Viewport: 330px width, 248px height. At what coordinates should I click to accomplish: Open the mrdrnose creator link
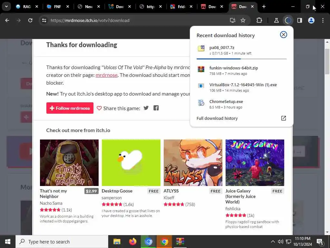click(x=106, y=75)
